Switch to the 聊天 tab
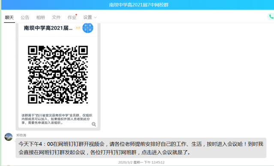274x166 pixels. coord(9,18)
